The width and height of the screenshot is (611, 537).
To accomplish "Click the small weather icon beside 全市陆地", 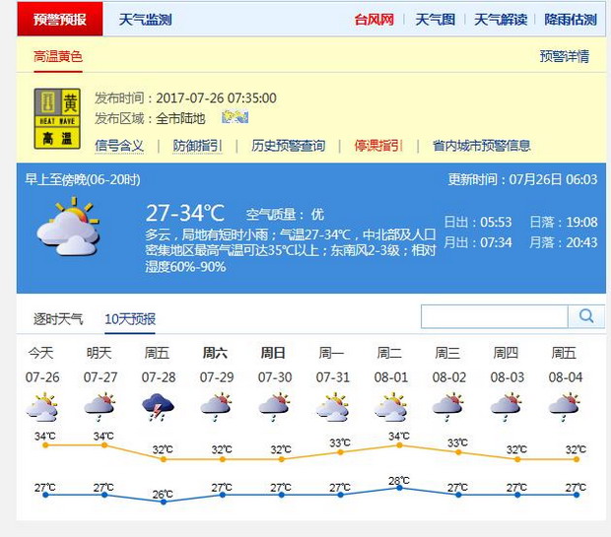I will 234,118.
